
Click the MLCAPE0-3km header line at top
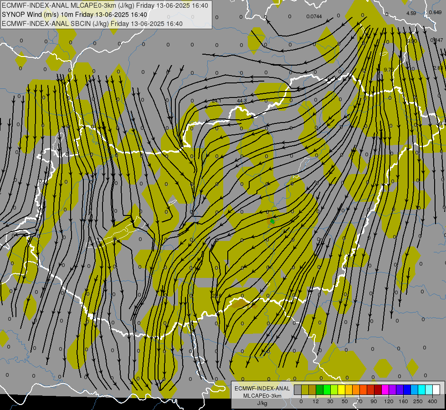click(x=105, y=5)
